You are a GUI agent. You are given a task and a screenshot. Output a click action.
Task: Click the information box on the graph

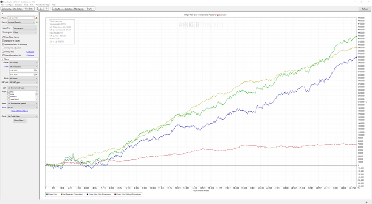tap(62, 31)
